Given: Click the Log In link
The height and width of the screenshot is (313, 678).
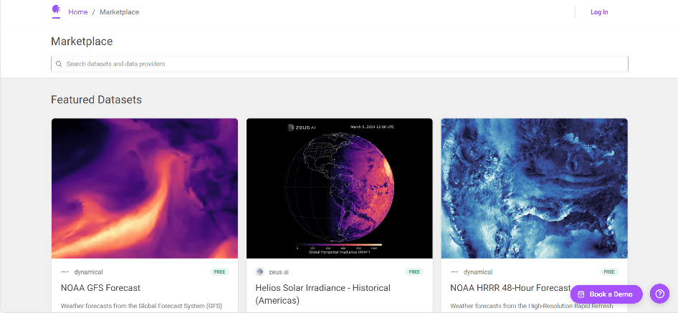Looking at the screenshot, I should 598,12.
